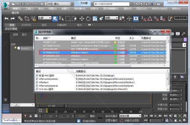The height and width of the screenshot is (125, 190).
Task: Open the 工作区: 默认 workspace dropdown
Action: [58, 4]
